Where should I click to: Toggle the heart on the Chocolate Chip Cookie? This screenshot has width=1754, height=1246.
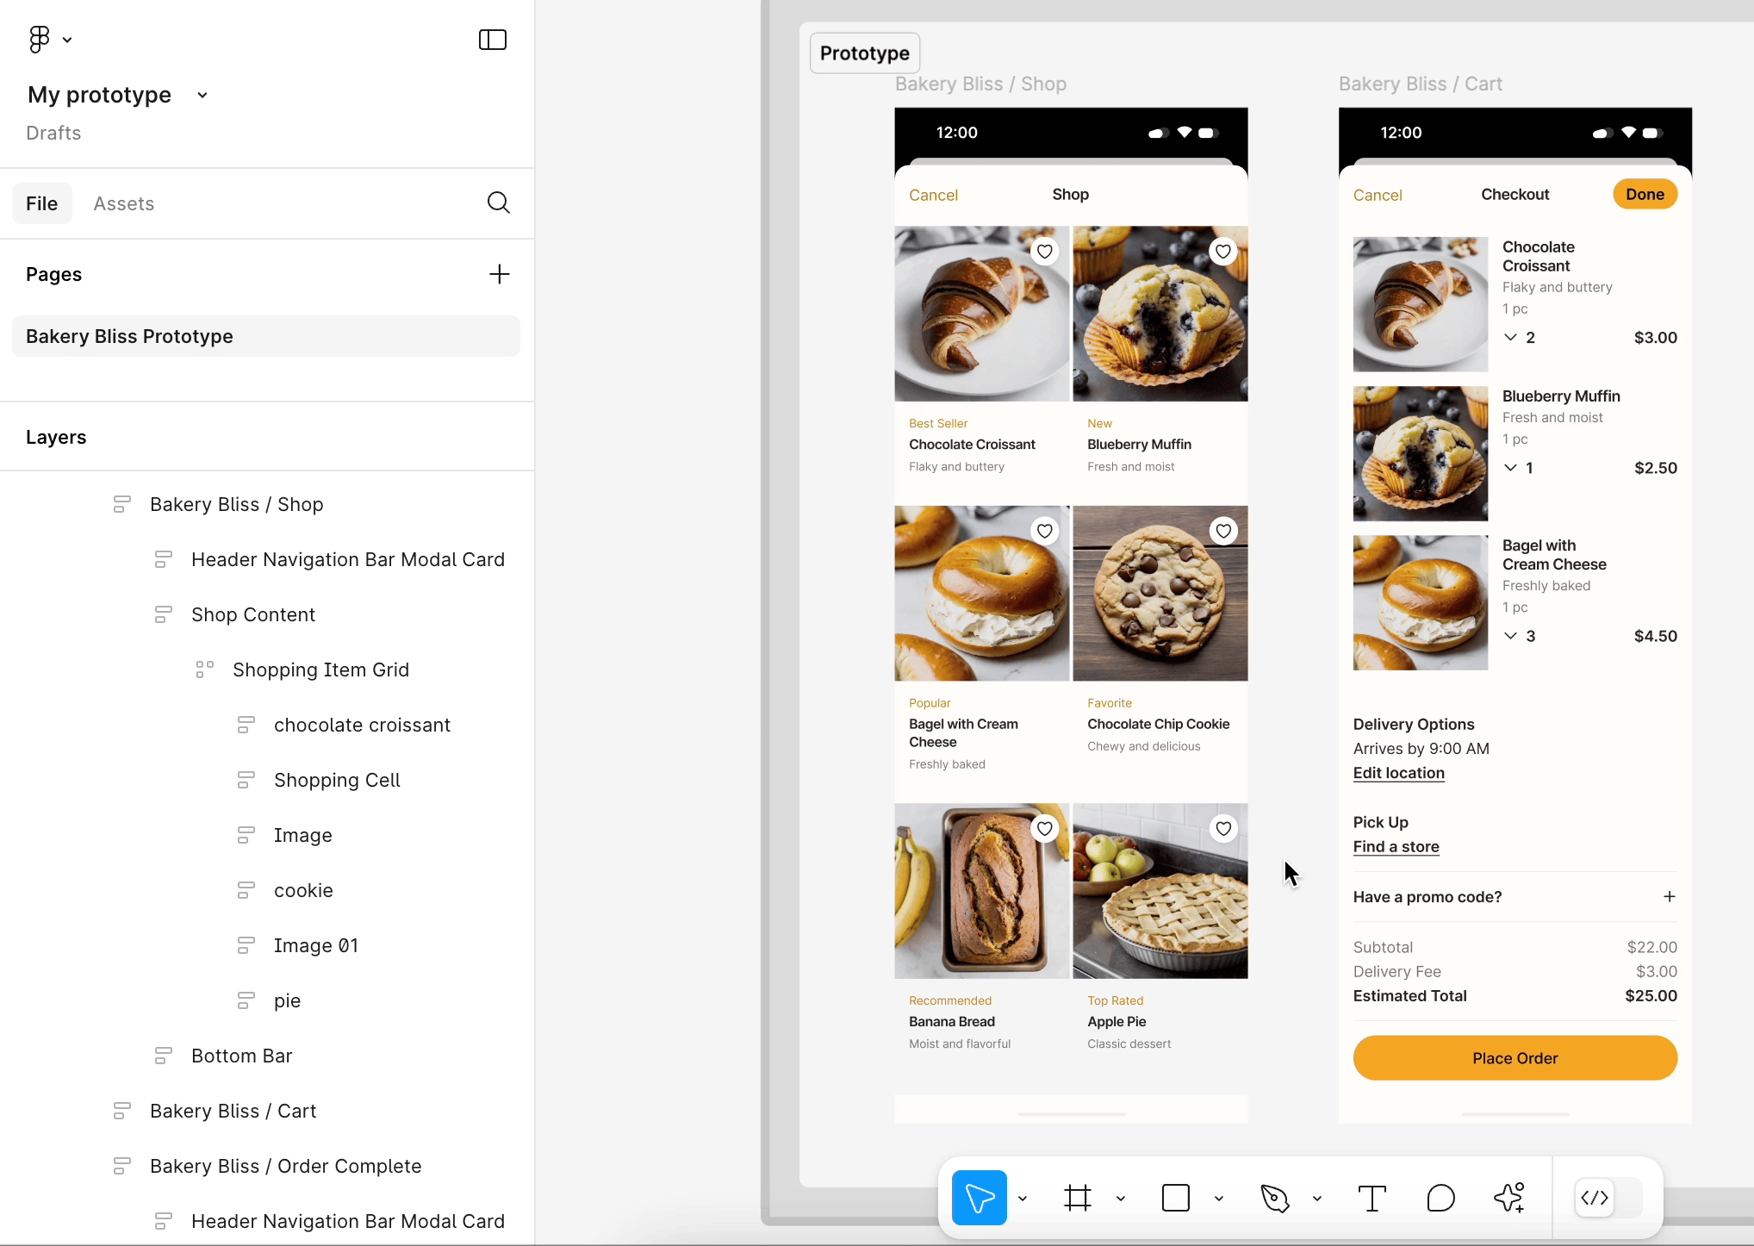(1223, 530)
